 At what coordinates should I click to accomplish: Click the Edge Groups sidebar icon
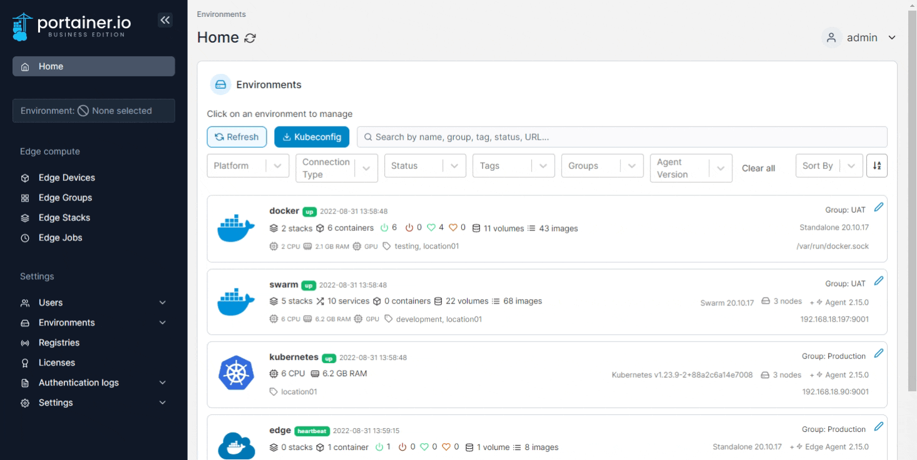(25, 198)
